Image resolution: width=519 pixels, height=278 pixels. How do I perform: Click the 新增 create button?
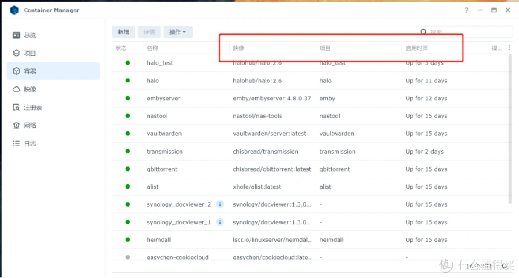123,32
